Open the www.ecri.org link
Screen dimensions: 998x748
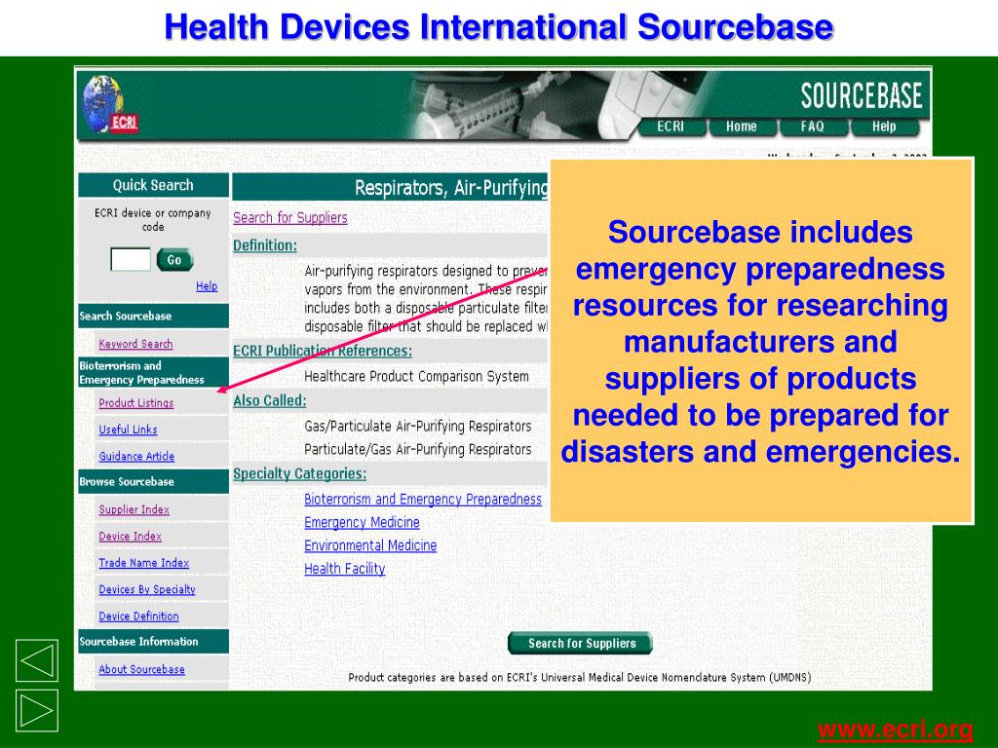(x=895, y=729)
